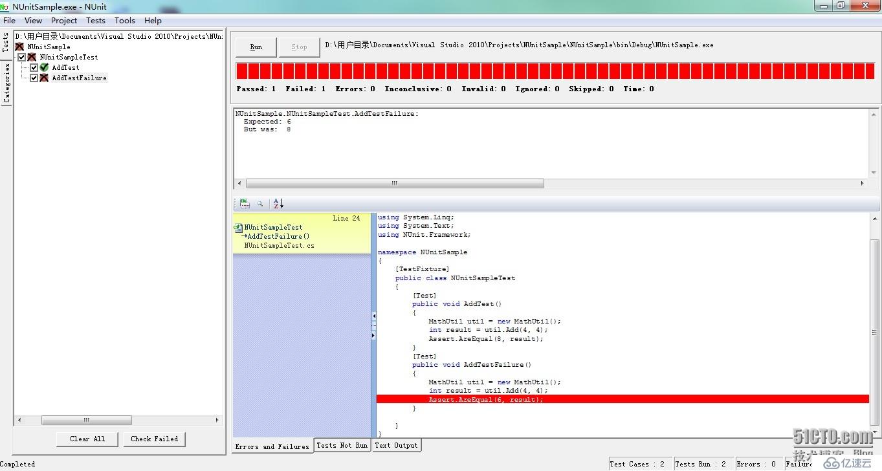Click failed status icon beside NUnitSampleTest

point(32,57)
